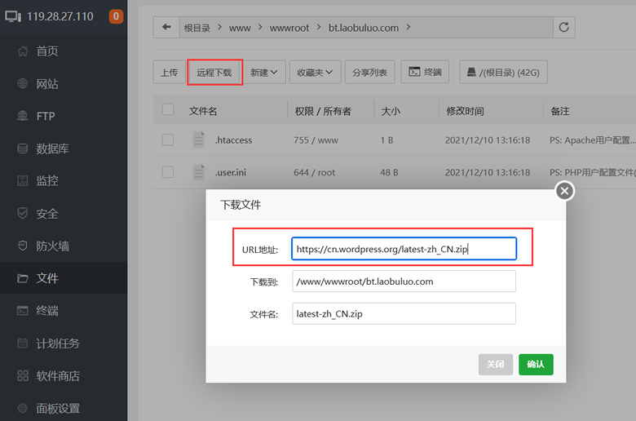The height and width of the screenshot is (421, 636).
Task: Toggle the select-all checkbox in table header
Action: click(168, 109)
